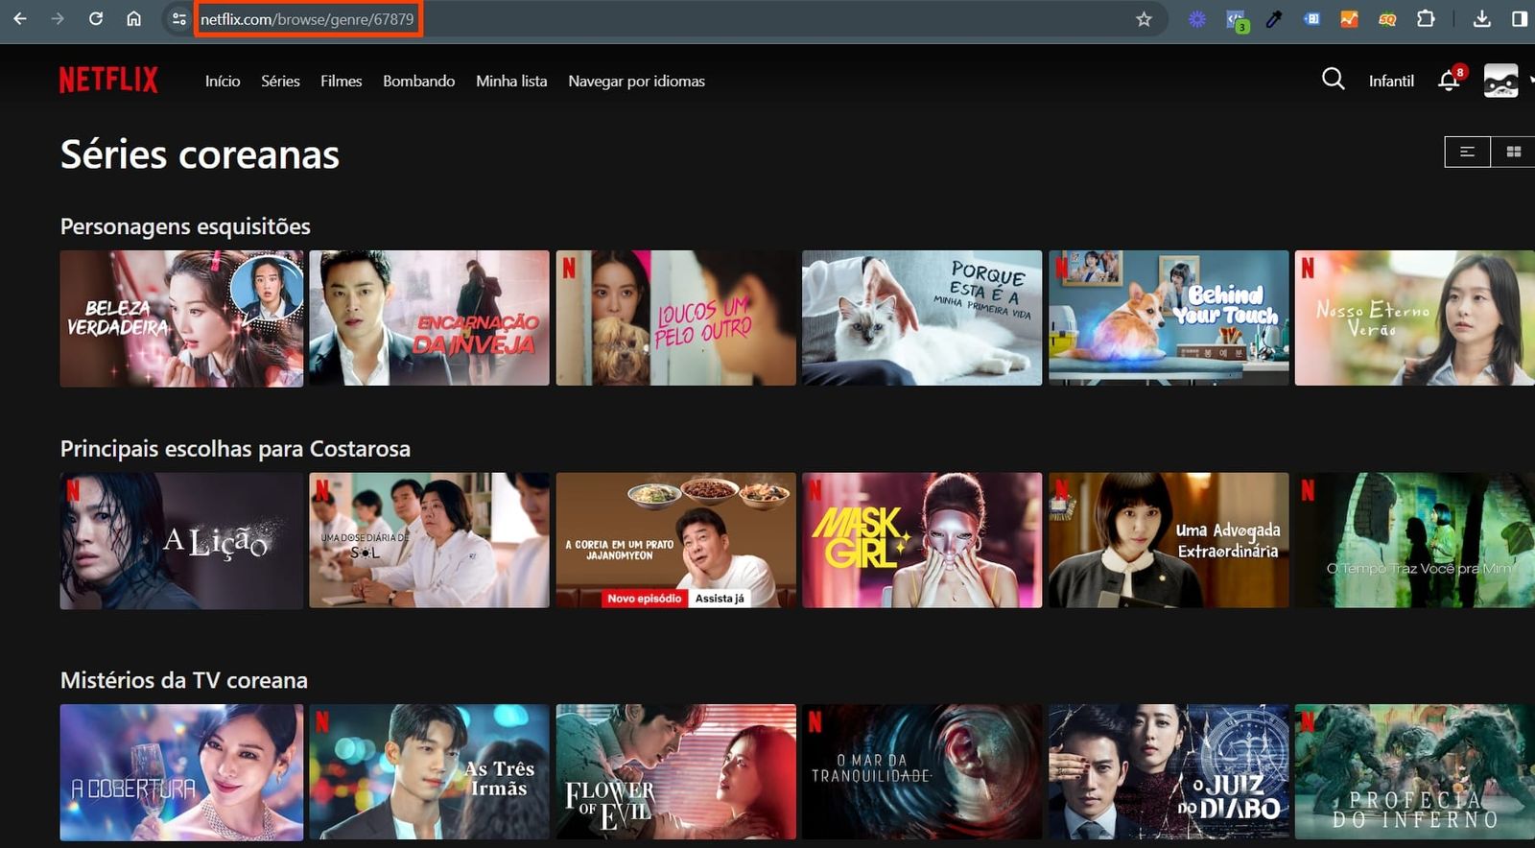Click the Netflix logo
This screenshot has width=1535, height=848.
108,80
